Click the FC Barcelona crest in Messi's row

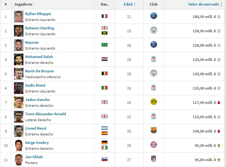(153, 131)
